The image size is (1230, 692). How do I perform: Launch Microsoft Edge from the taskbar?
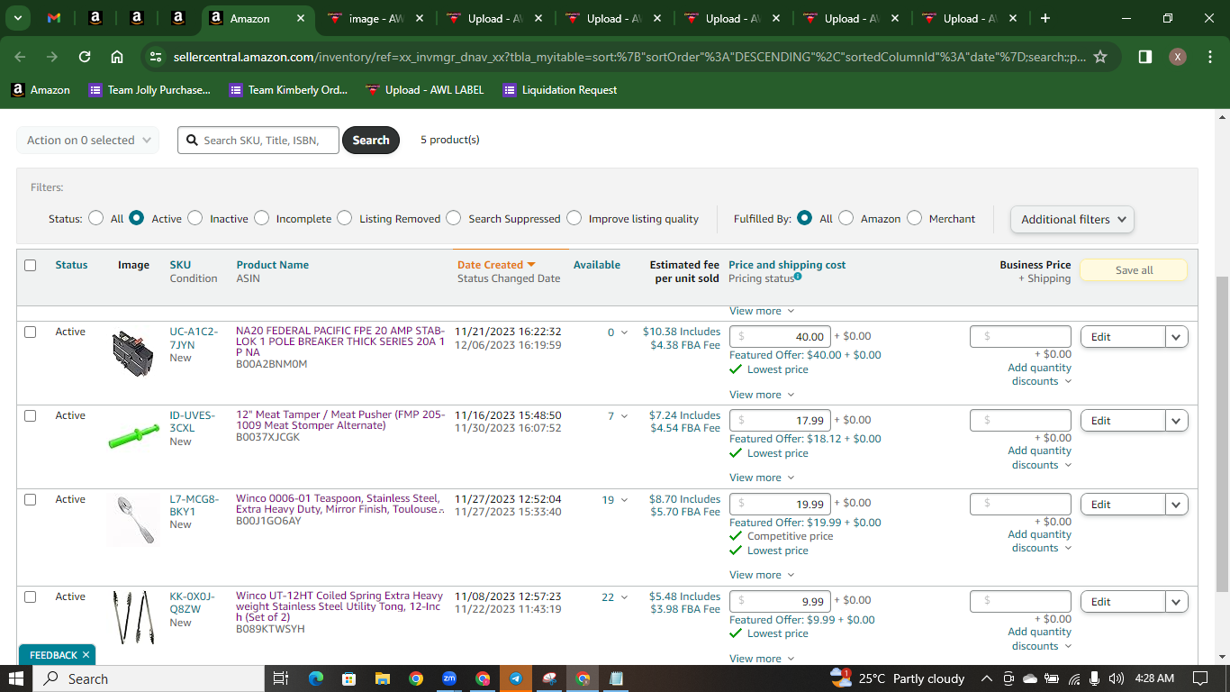point(315,678)
